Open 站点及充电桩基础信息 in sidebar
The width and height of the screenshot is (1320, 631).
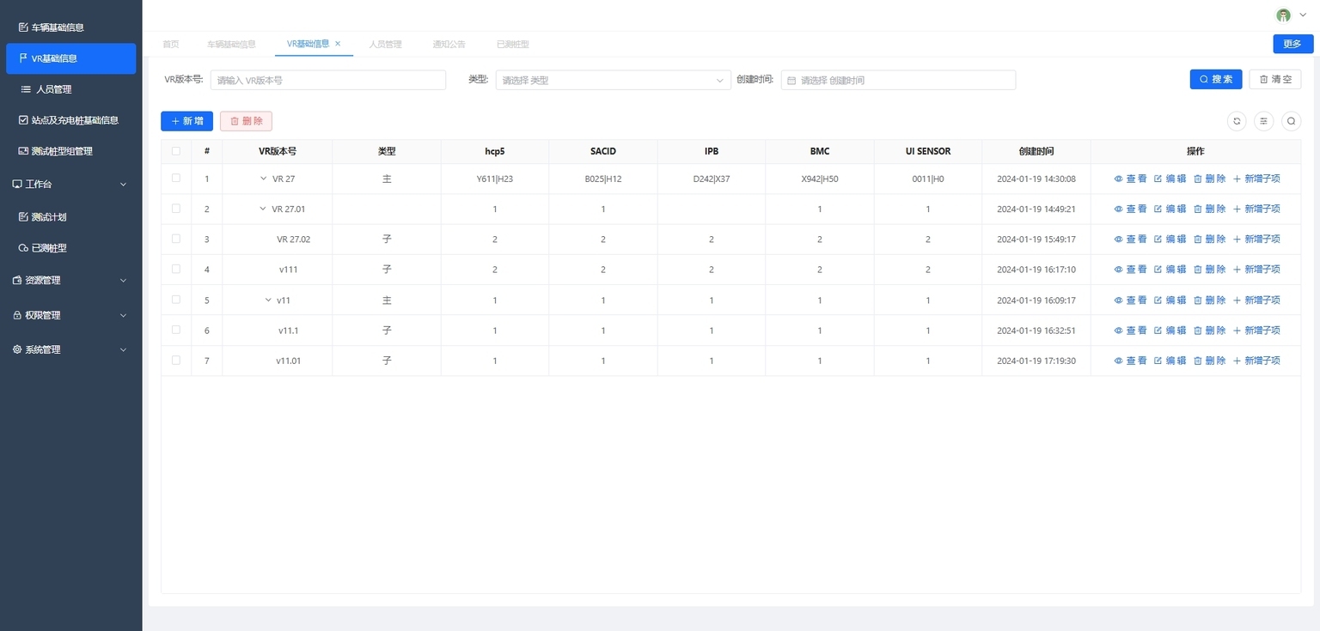pos(70,120)
